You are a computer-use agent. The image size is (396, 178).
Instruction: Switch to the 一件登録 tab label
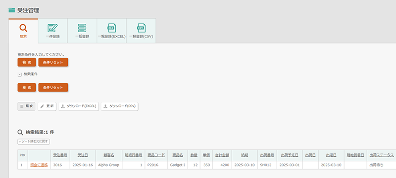(x=53, y=36)
